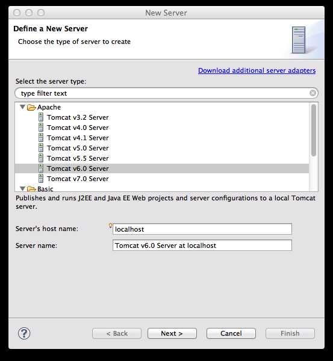Screen dimensions: 333x361
Task: Open help with the question mark icon
Action: [24, 333]
